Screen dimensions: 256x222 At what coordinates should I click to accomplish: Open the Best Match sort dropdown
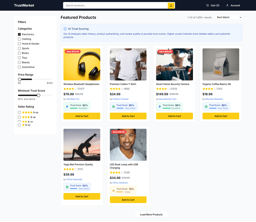click(x=228, y=17)
